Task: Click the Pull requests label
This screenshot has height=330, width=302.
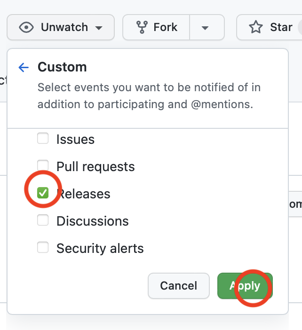Action: point(95,166)
